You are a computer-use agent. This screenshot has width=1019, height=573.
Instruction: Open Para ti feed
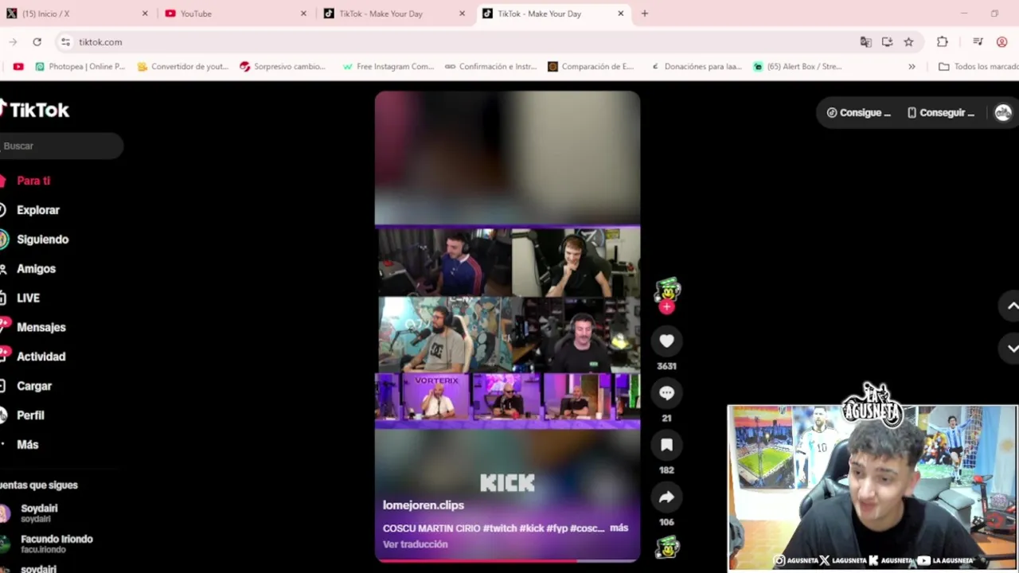click(x=33, y=181)
